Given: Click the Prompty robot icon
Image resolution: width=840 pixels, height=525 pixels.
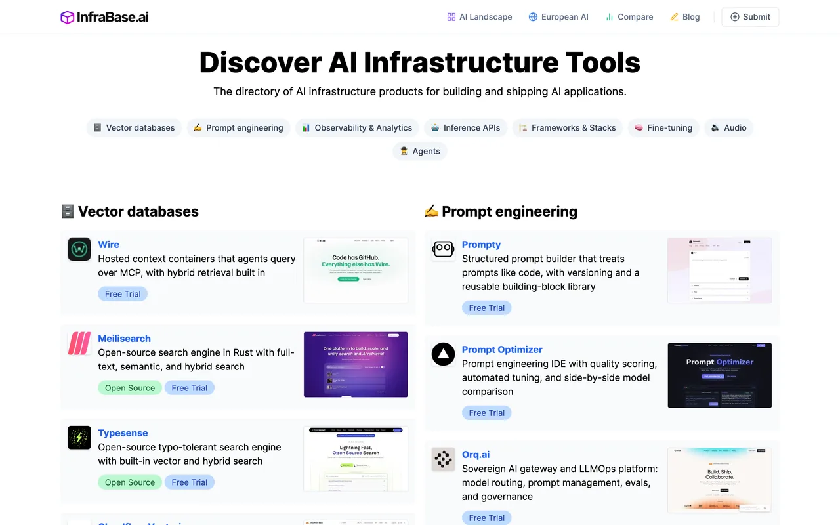Looking at the screenshot, I should click(443, 249).
